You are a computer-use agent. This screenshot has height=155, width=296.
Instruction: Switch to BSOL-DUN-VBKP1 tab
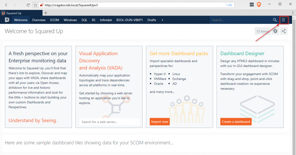tap(129, 20)
